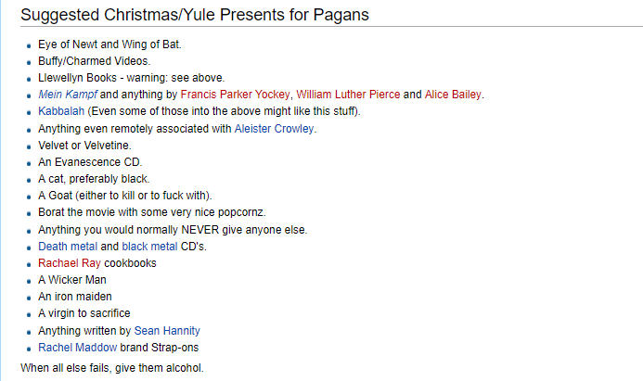Click the 'A Wicker Man' list item
This screenshot has height=381, width=643.
(x=72, y=280)
